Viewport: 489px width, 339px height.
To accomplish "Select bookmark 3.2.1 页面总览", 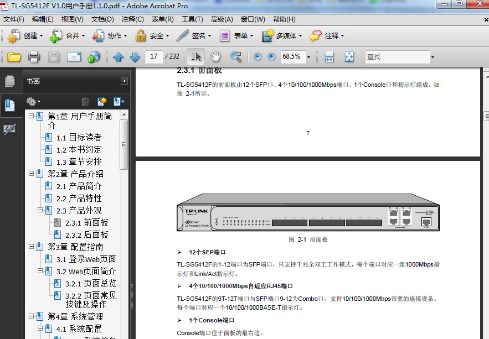I will [91, 283].
